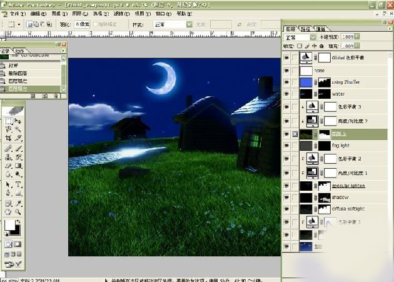Switch to the 路径 (Paths) tab
394x282 pixels.
[306, 29]
